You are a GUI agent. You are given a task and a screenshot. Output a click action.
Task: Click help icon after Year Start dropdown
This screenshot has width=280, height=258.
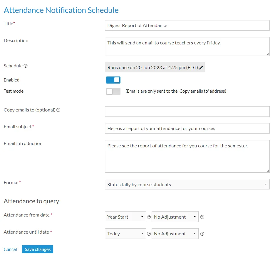tap(149, 217)
